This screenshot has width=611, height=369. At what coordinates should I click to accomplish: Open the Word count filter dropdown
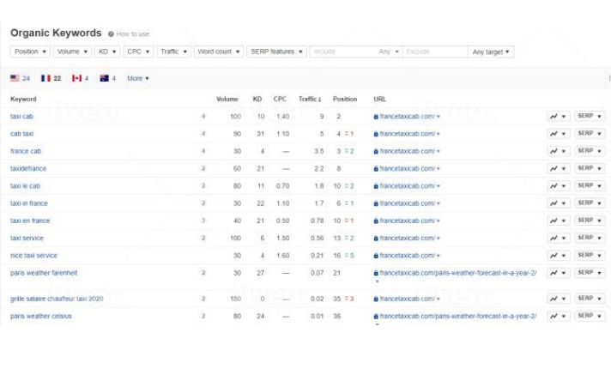click(219, 51)
